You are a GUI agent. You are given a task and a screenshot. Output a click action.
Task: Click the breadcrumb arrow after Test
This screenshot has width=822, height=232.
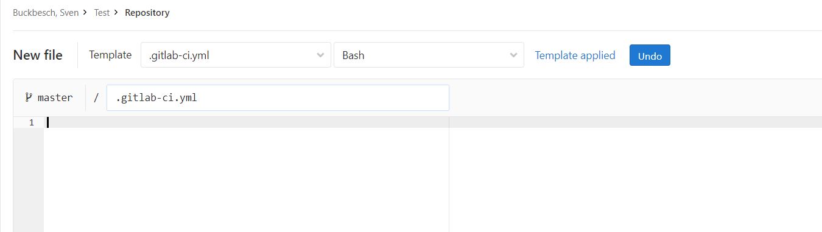coord(116,12)
